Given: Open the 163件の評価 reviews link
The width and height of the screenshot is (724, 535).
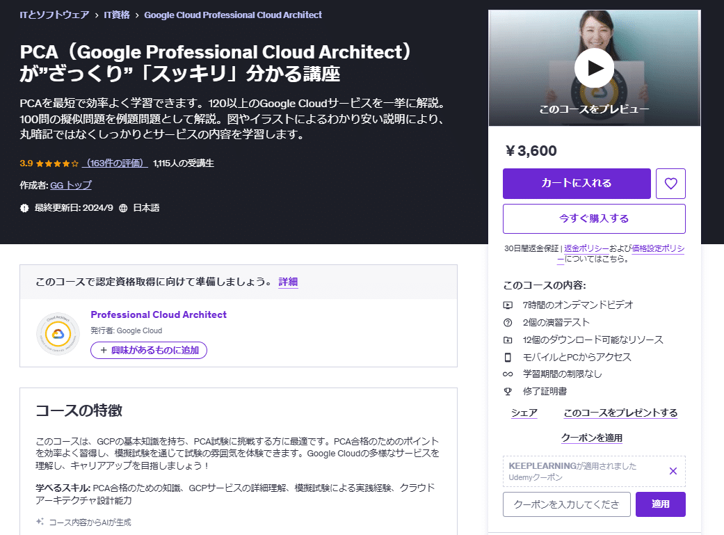Looking at the screenshot, I should (x=115, y=163).
